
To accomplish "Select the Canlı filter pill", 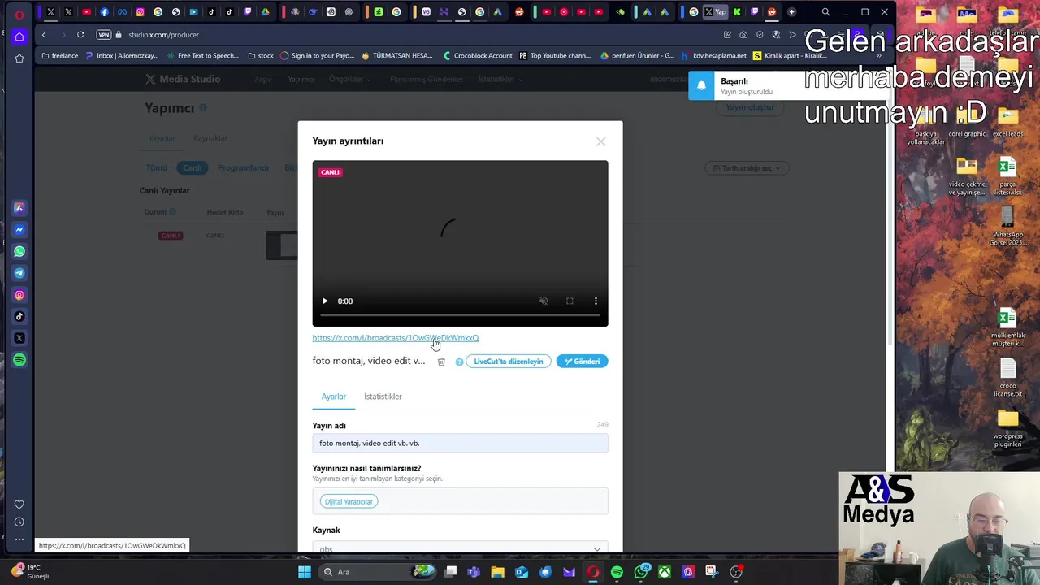I will [193, 168].
